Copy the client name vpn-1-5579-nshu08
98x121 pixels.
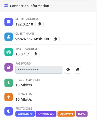[55, 39]
